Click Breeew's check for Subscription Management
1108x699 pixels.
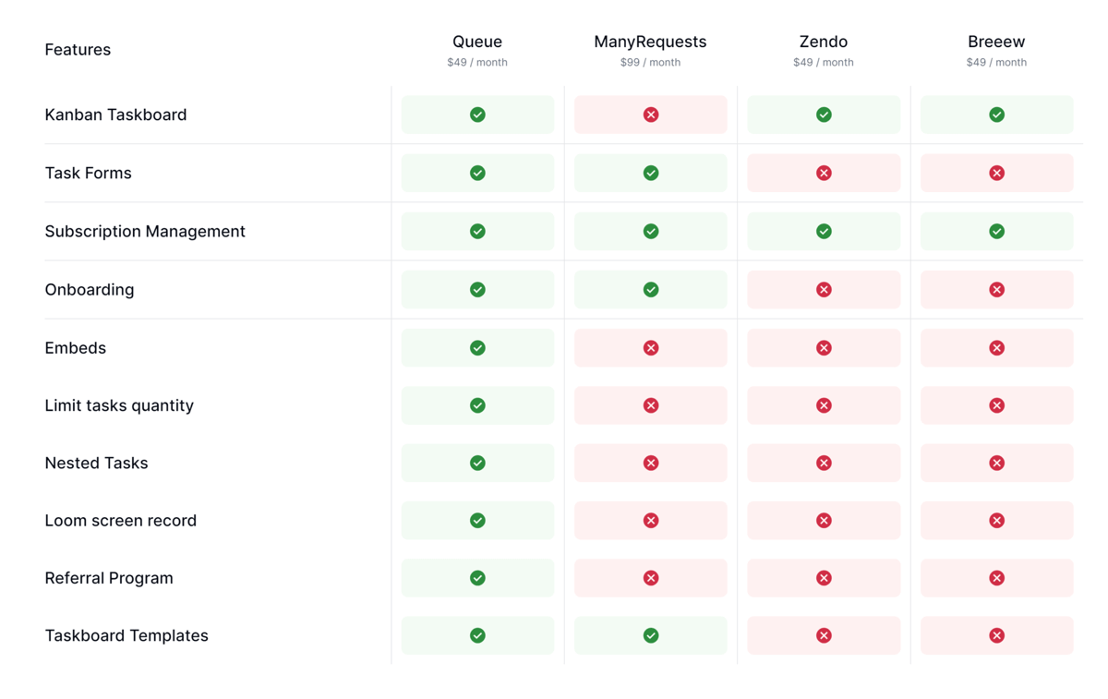click(x=997, y=231)
